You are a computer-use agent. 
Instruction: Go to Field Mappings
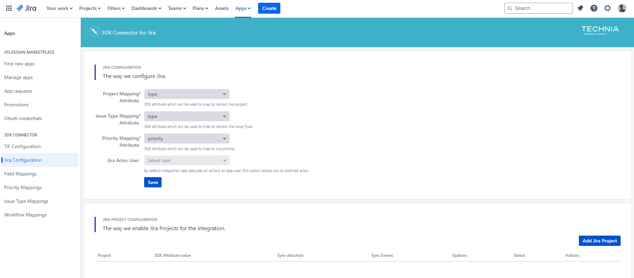pyautogui.click(x=20, y=174)
